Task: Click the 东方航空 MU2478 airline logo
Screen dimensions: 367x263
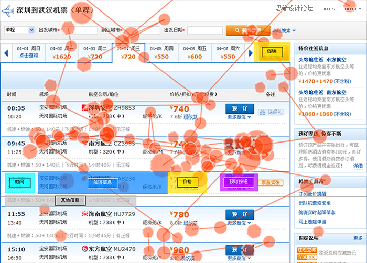Action: (x=84, y=249)
